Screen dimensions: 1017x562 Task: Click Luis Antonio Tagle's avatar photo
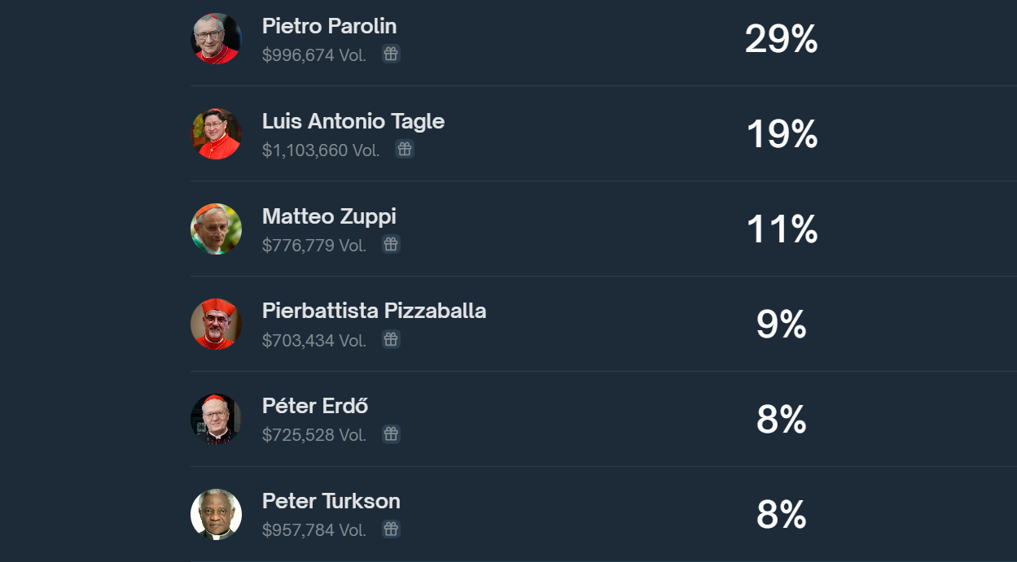[x=216, y=133]
